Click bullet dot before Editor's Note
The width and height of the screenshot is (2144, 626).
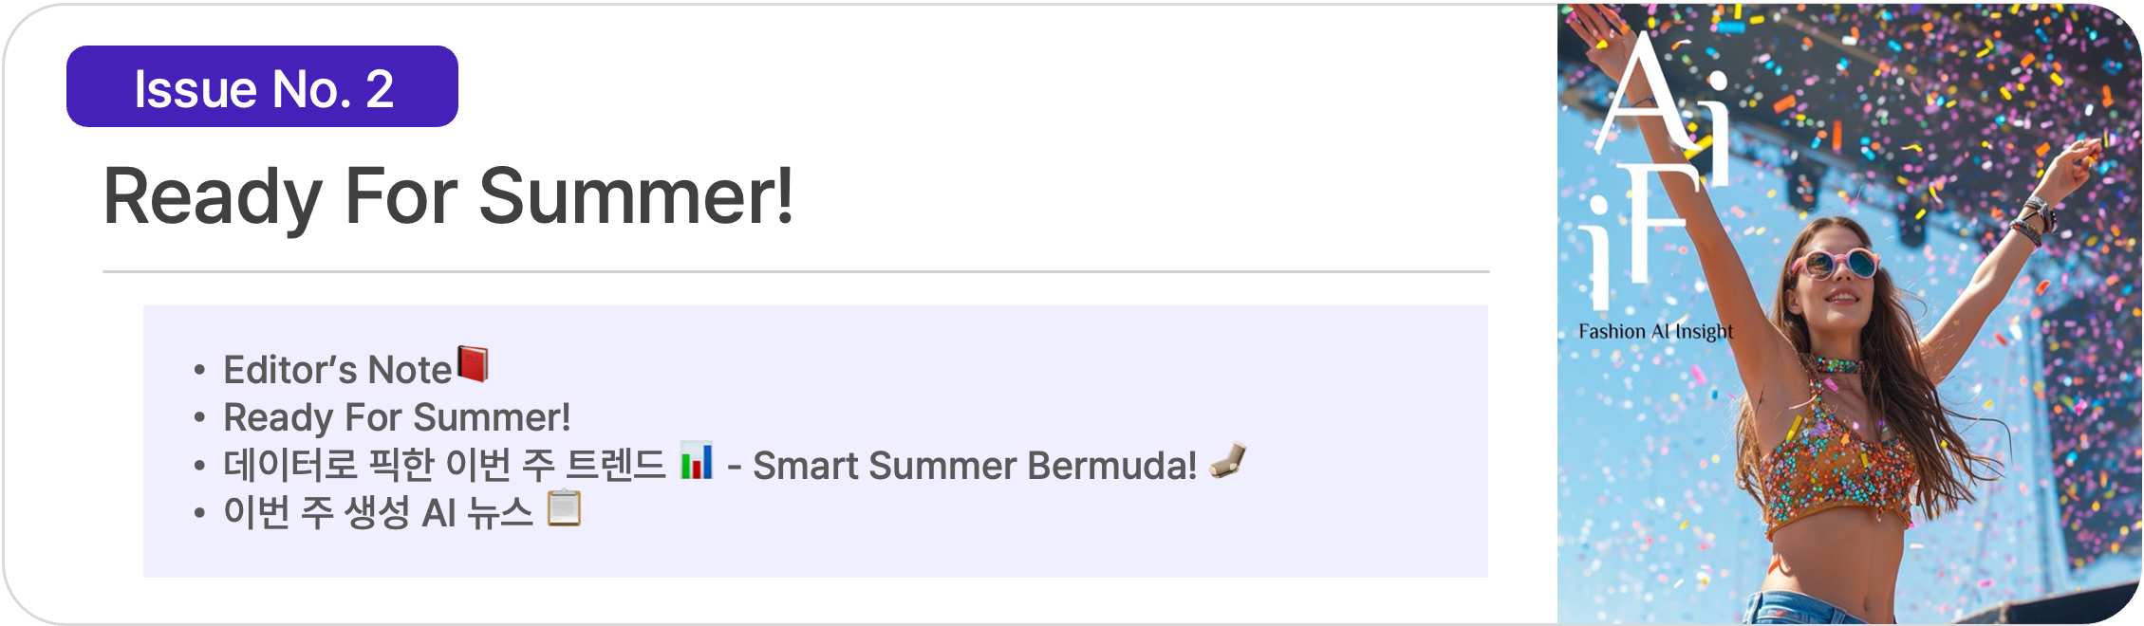coord(199,371)
